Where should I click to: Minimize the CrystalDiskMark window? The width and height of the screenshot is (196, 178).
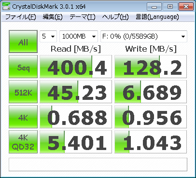pyautogui.click(x=154, y=7)
